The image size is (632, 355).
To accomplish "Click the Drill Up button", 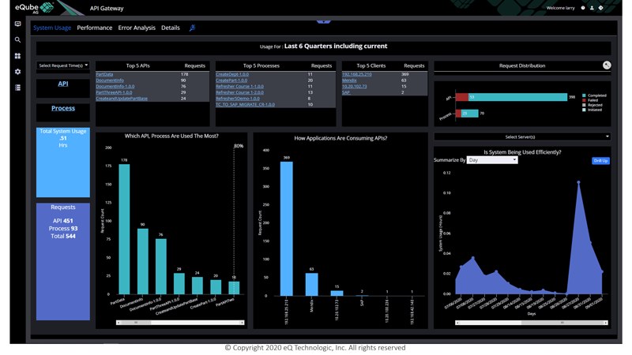I will [600, 161].
